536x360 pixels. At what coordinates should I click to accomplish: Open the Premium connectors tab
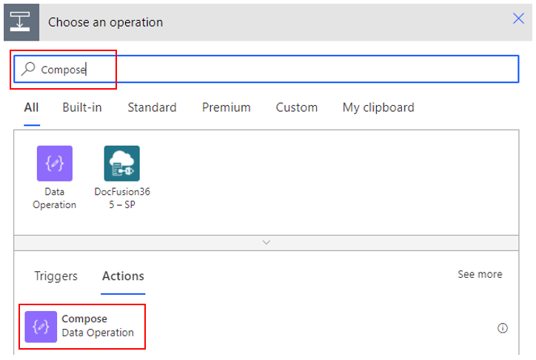pyautogui.click(x=227, y=107)
